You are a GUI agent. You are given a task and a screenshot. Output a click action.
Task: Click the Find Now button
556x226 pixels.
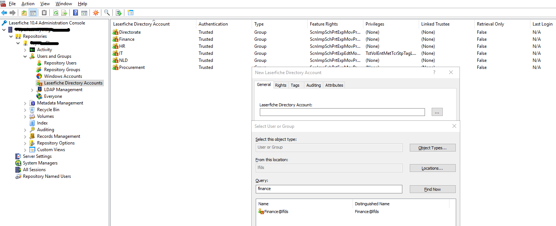432,189
